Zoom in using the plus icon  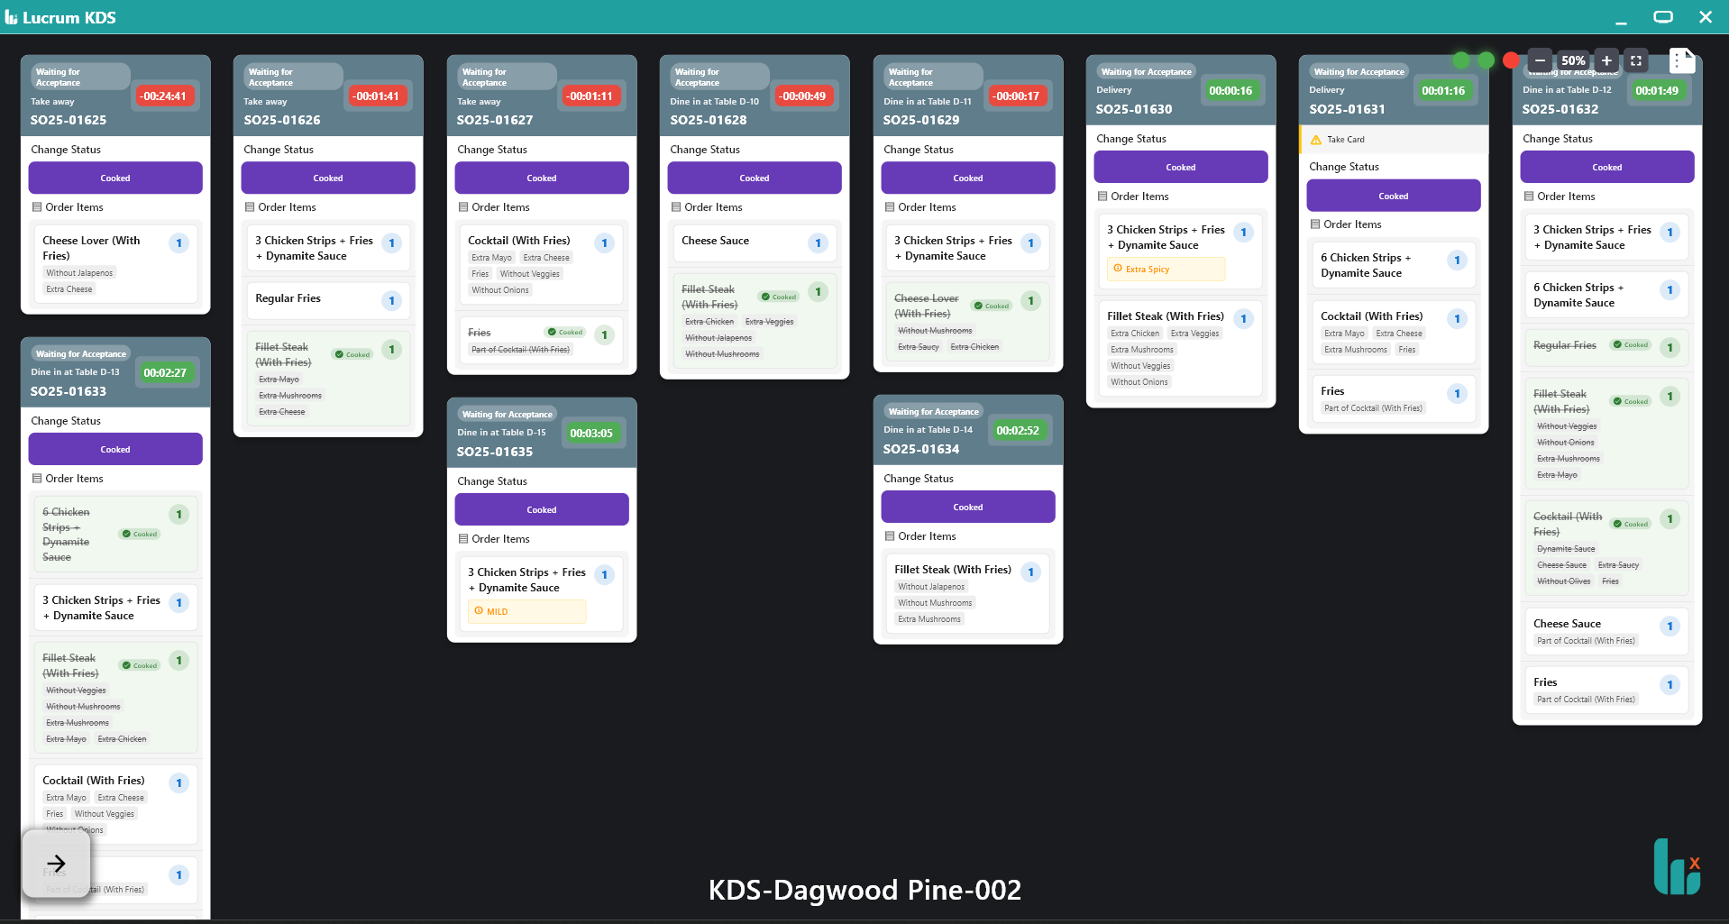[1606, 60]
